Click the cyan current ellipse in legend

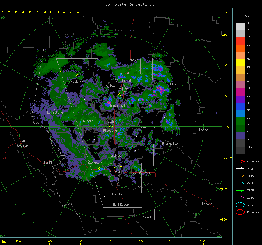[x=240, y=205]
